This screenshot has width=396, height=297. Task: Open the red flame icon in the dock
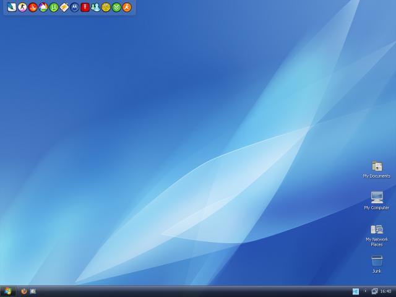pos(33,7)
